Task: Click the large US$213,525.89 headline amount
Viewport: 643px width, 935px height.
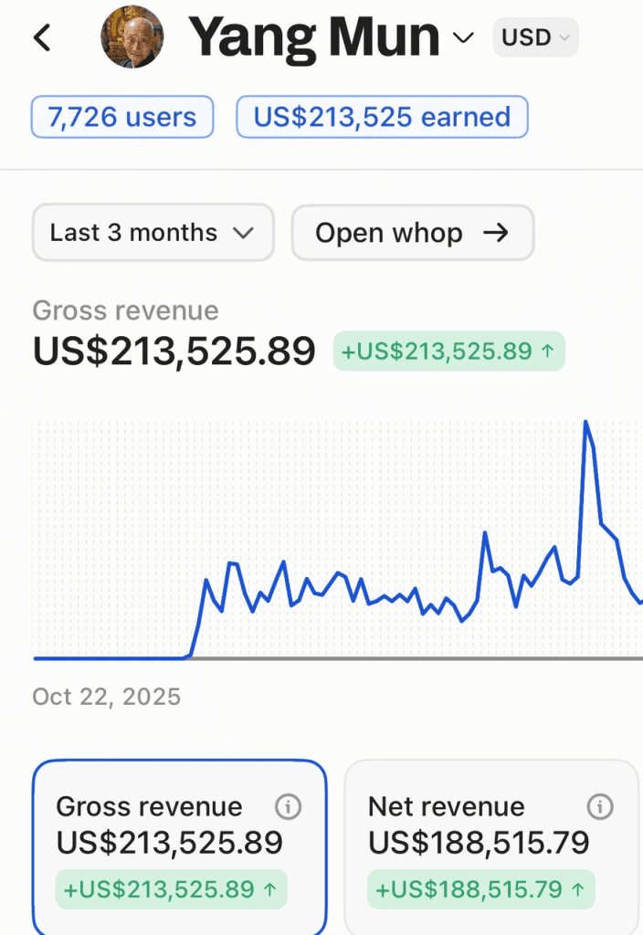Action: [x=174, y=352]
